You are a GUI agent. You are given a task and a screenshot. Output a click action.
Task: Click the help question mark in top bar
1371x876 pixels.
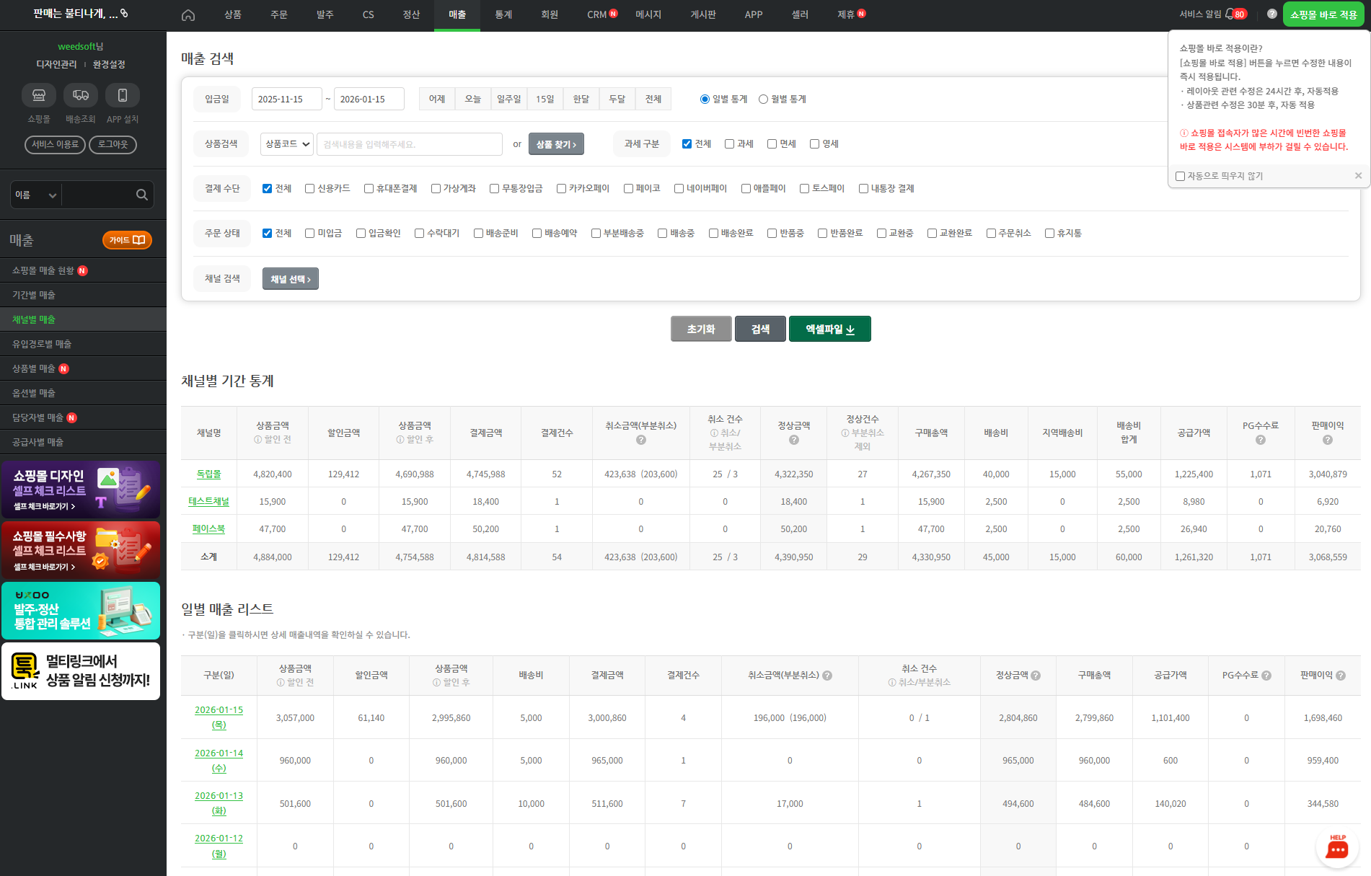[1272, 14]
